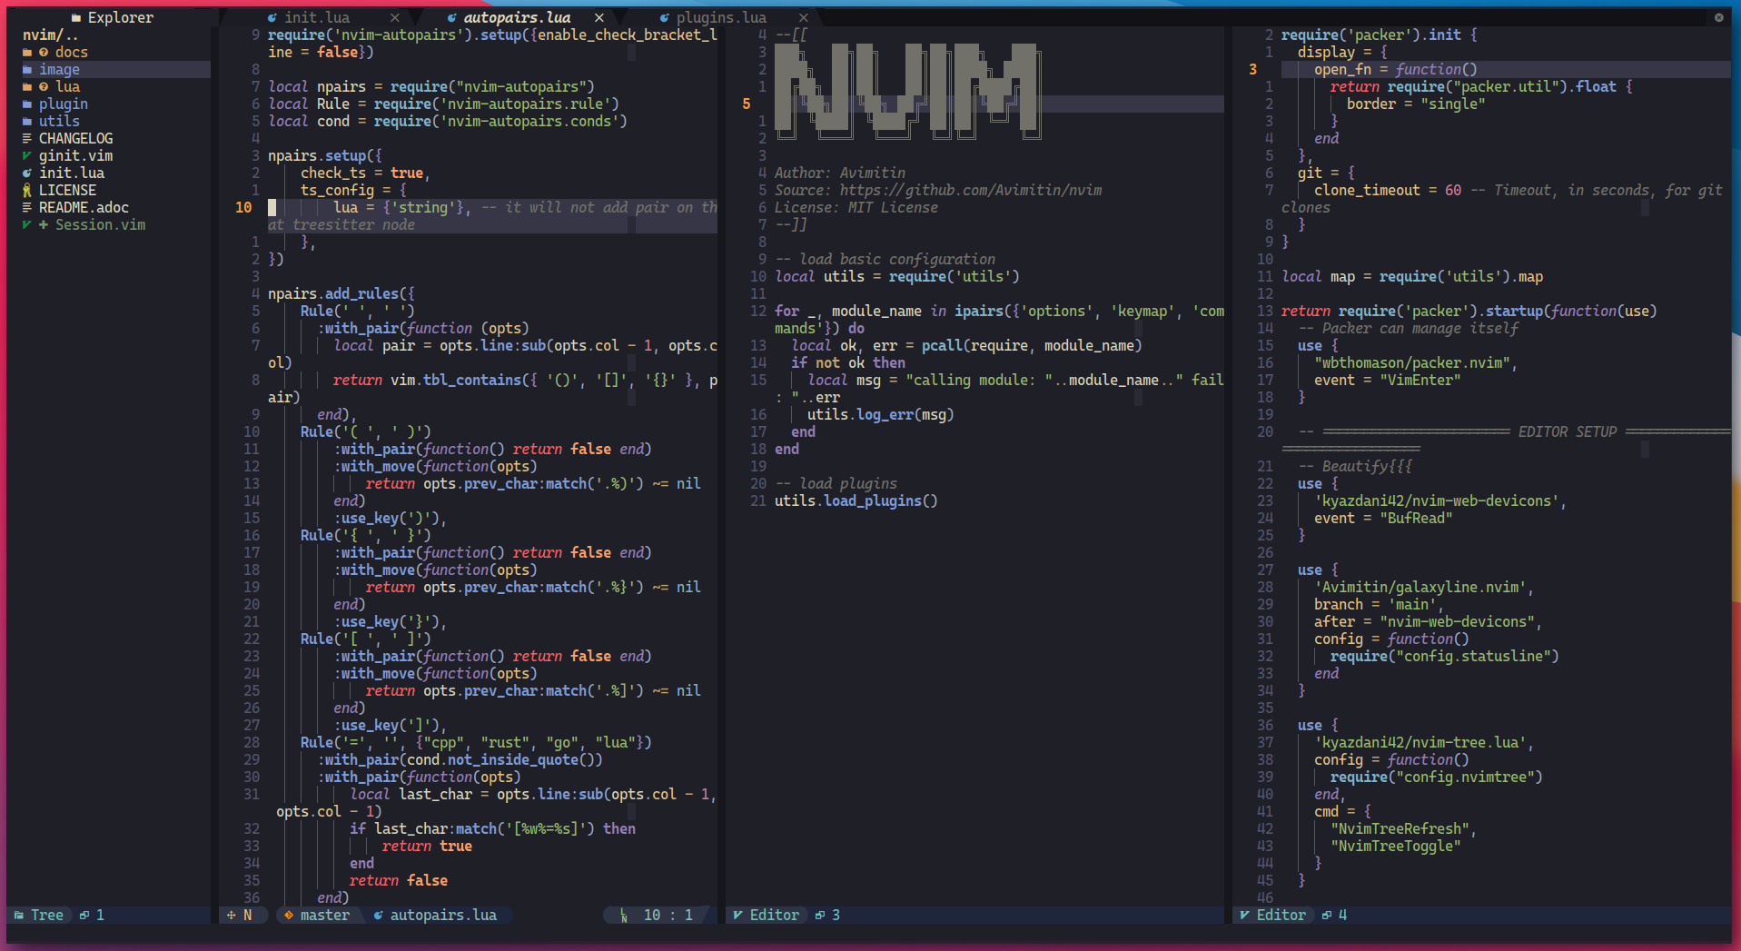Click the vim icon in the Editor 3 status line

(738, 916)
